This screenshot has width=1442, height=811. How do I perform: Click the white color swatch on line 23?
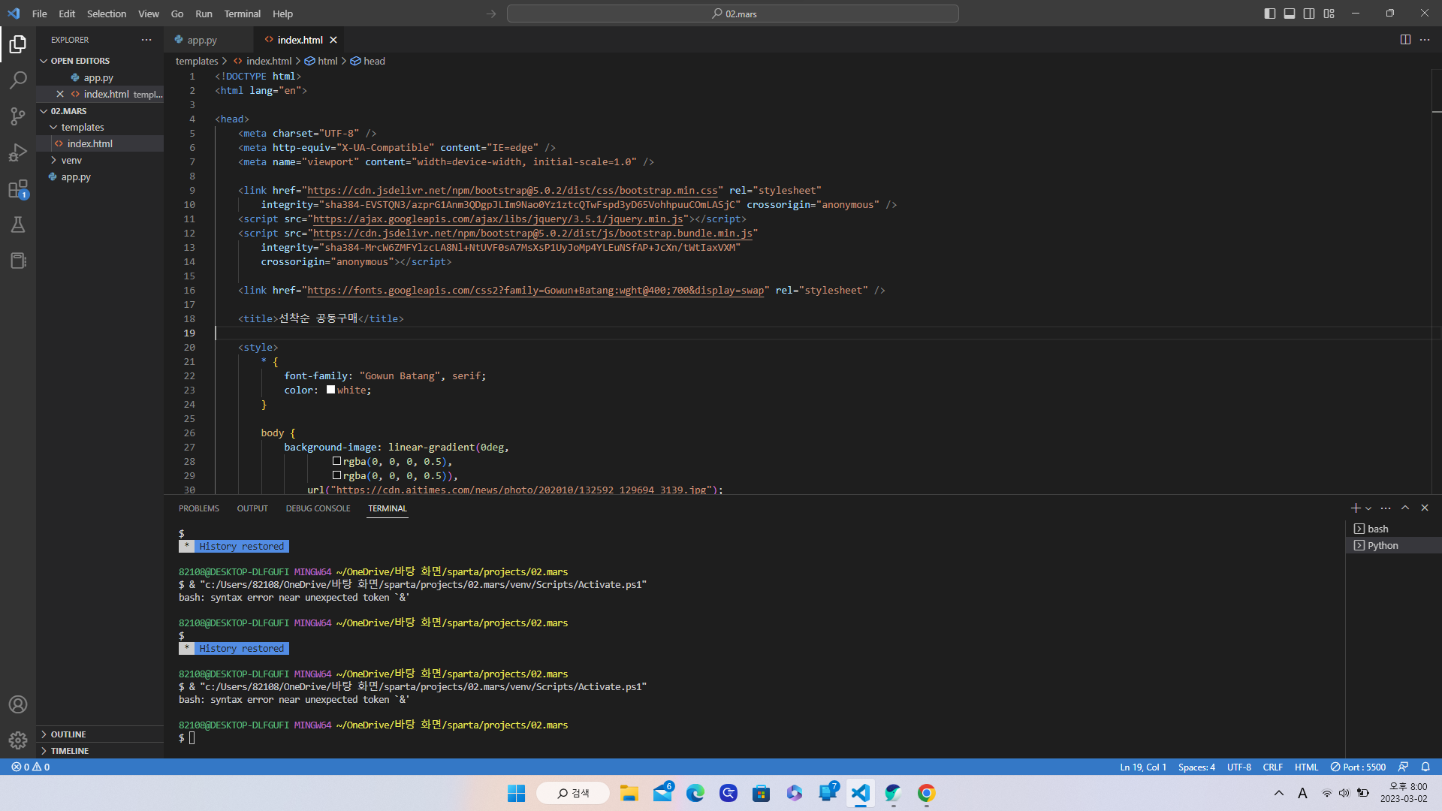tap(330, 390)
